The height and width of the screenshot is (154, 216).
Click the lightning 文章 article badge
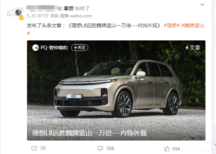coord(193,48)
